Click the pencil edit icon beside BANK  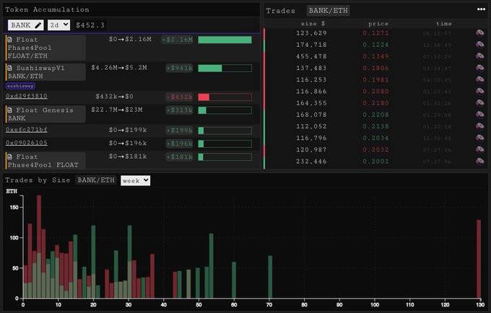pyautogui.click(x=38, y=25)
